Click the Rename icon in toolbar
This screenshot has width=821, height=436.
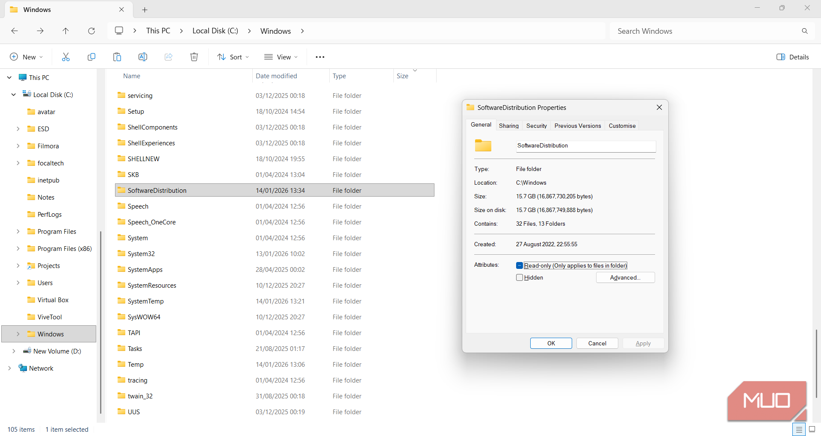143,57
